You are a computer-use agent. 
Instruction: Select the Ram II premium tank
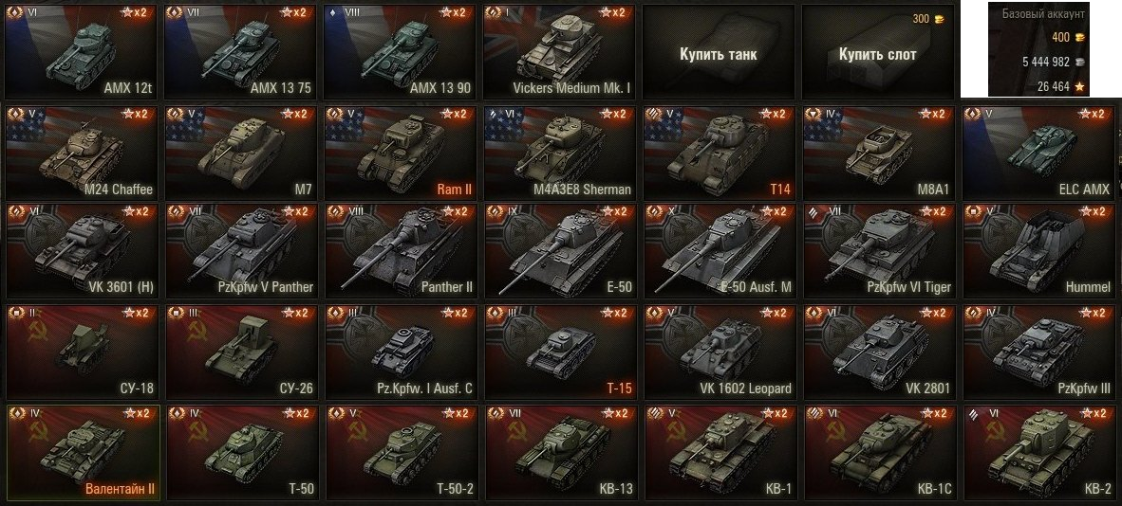click(x=401, y=153)
